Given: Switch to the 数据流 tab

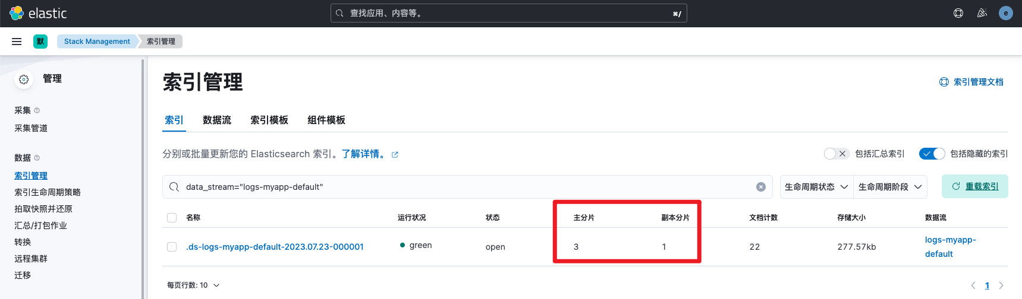Looking at the screenshot, I should click(x=217, y=120).
